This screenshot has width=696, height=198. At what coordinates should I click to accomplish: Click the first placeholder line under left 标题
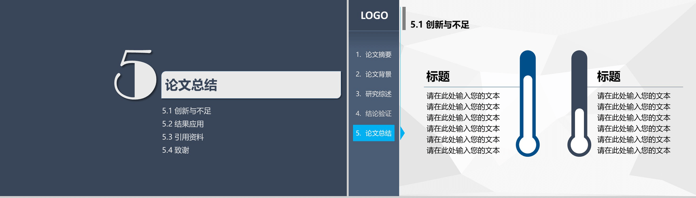tap(463, 96)
